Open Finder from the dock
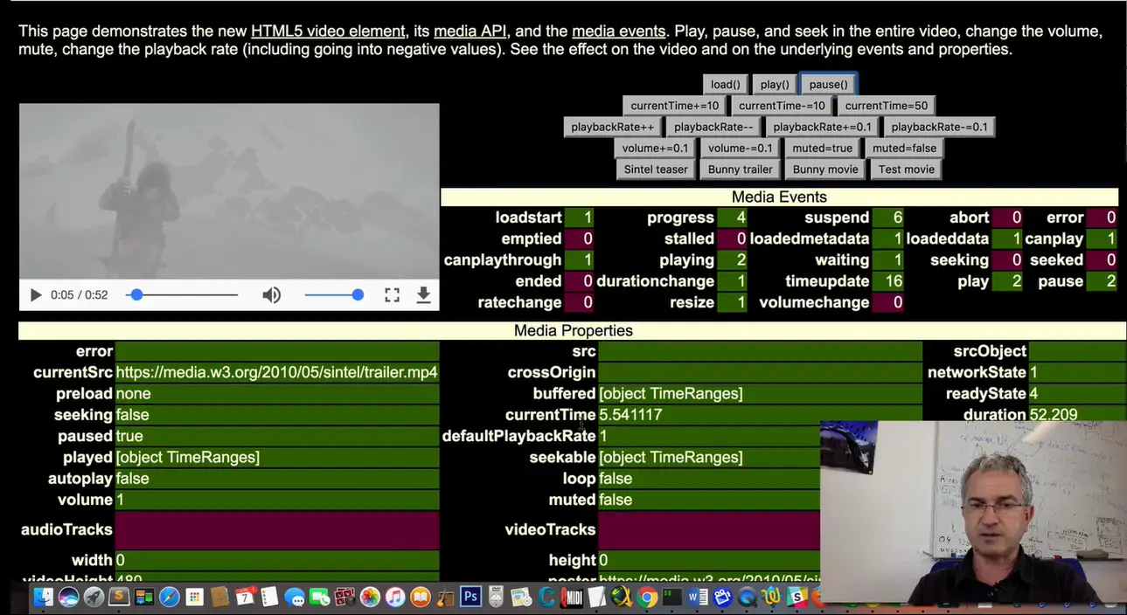Viewport: 1127px width, 615px height. tap(44, 598)
